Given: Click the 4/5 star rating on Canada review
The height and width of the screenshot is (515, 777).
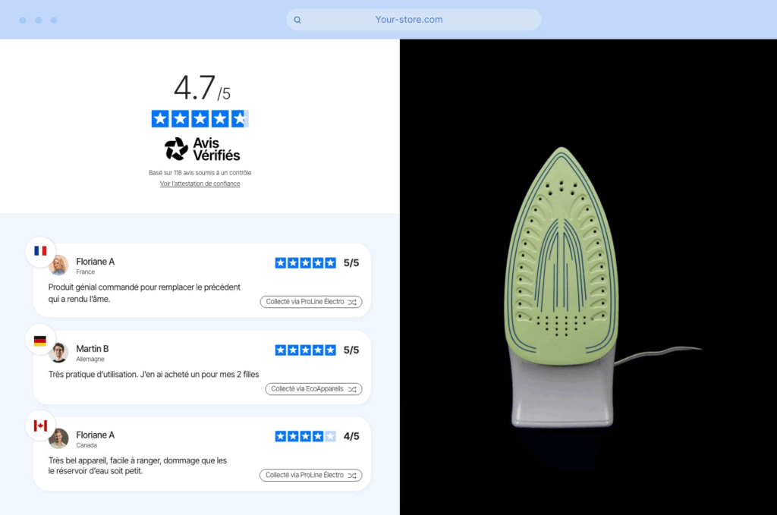Looking at the screenshot, I should click(x=306, y=436).
